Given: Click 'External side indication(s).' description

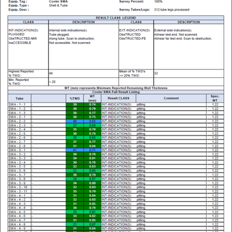Looking at the screenshot, I should tap(173, 30).
